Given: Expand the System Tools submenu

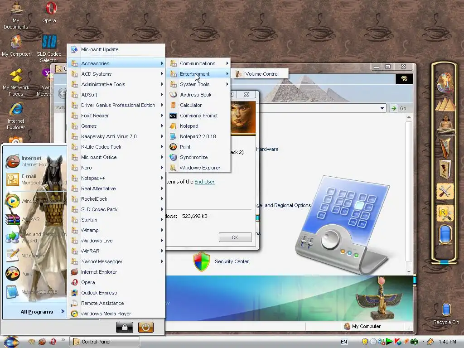Looking at the screenshot, I should (198, 84).
